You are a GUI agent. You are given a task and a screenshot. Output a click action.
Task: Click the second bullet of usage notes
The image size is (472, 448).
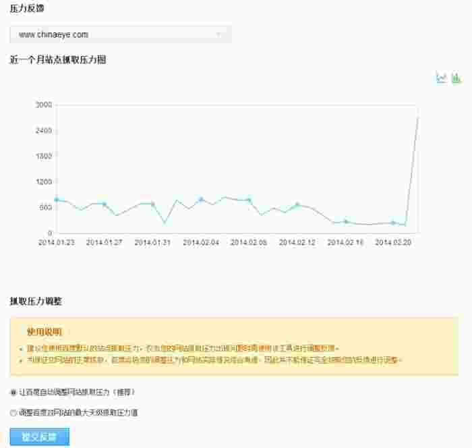pos(214,360)
